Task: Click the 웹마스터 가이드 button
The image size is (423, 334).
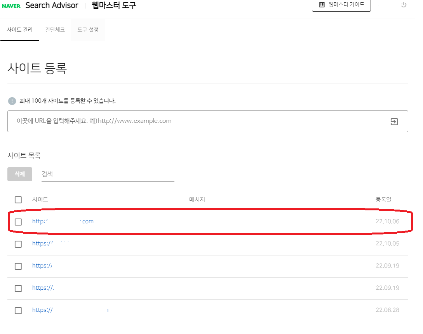Action: 341,5
